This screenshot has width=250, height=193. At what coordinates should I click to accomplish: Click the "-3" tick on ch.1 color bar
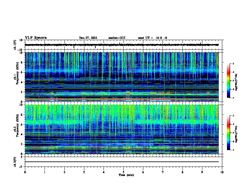click(x=233, y=63)
